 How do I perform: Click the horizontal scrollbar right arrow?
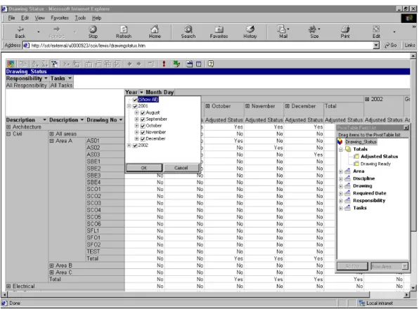[407, 294]
